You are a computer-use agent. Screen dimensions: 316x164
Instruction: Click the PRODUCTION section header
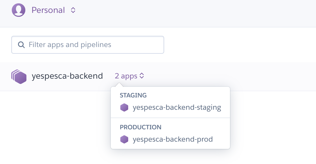tap(141, 127)
